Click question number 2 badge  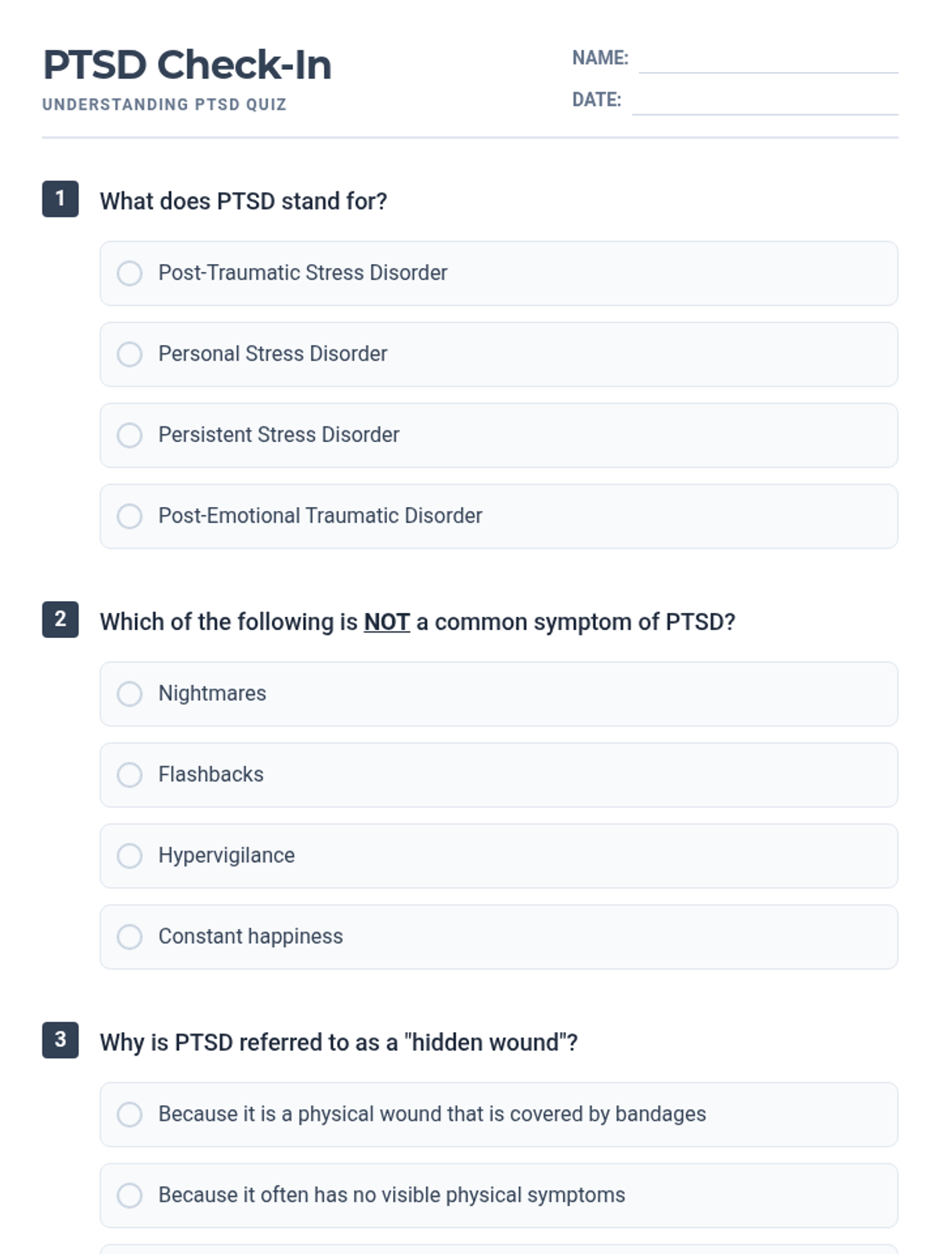60,619
